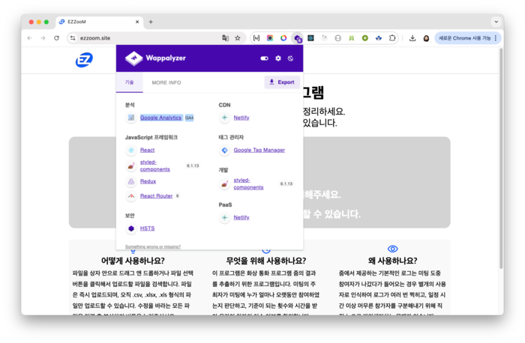The image size is (525, 343).
Task: Open the Netlify link under PaaS
Action: coord(241,217)
